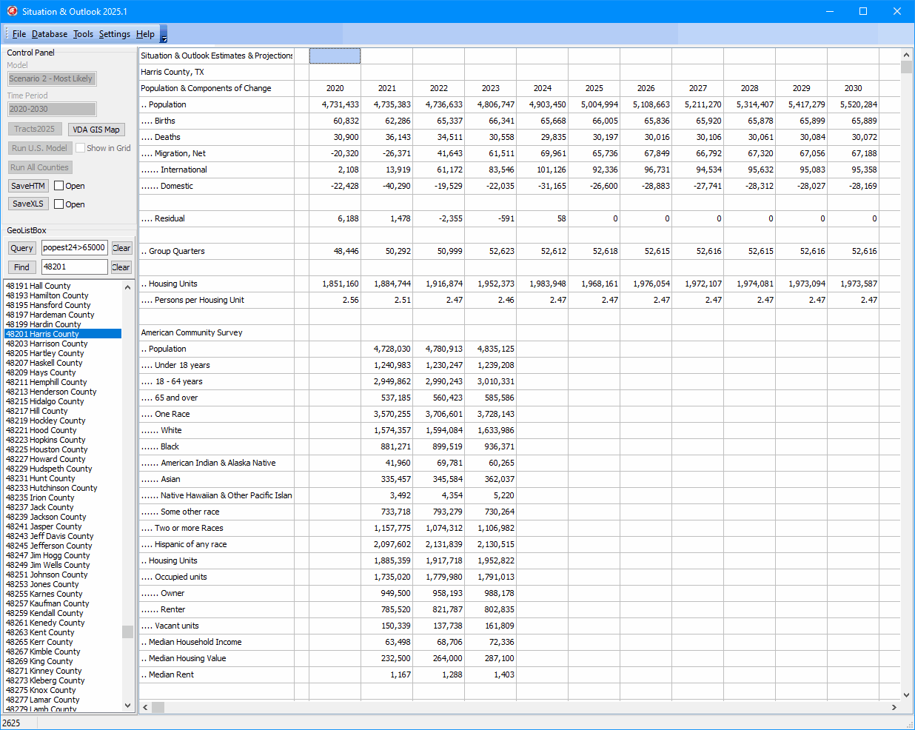Viewport: 915px width, 730px height.
Task: Open the Settings menu
Action: [x=115, y=34]
